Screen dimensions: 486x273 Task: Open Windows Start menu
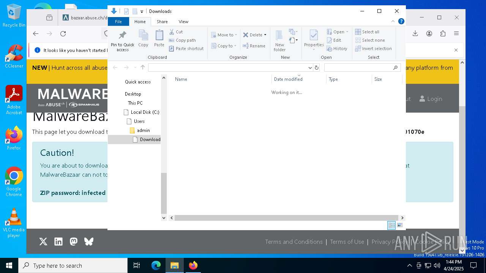pyautogui.click(x=9, y=265)
